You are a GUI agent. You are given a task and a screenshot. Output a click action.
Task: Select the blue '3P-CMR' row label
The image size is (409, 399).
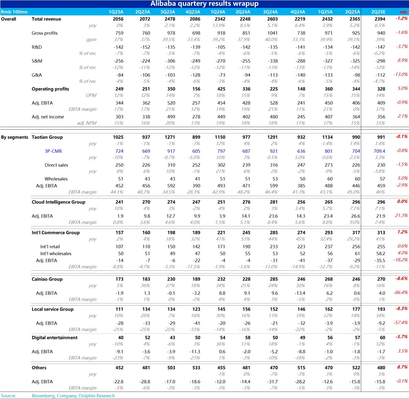(53, 151)
